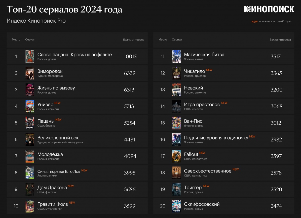This screenshot has width=301, height=218.
Task: Open the Fallout poster thumbnail
Action: coord(176,156)
